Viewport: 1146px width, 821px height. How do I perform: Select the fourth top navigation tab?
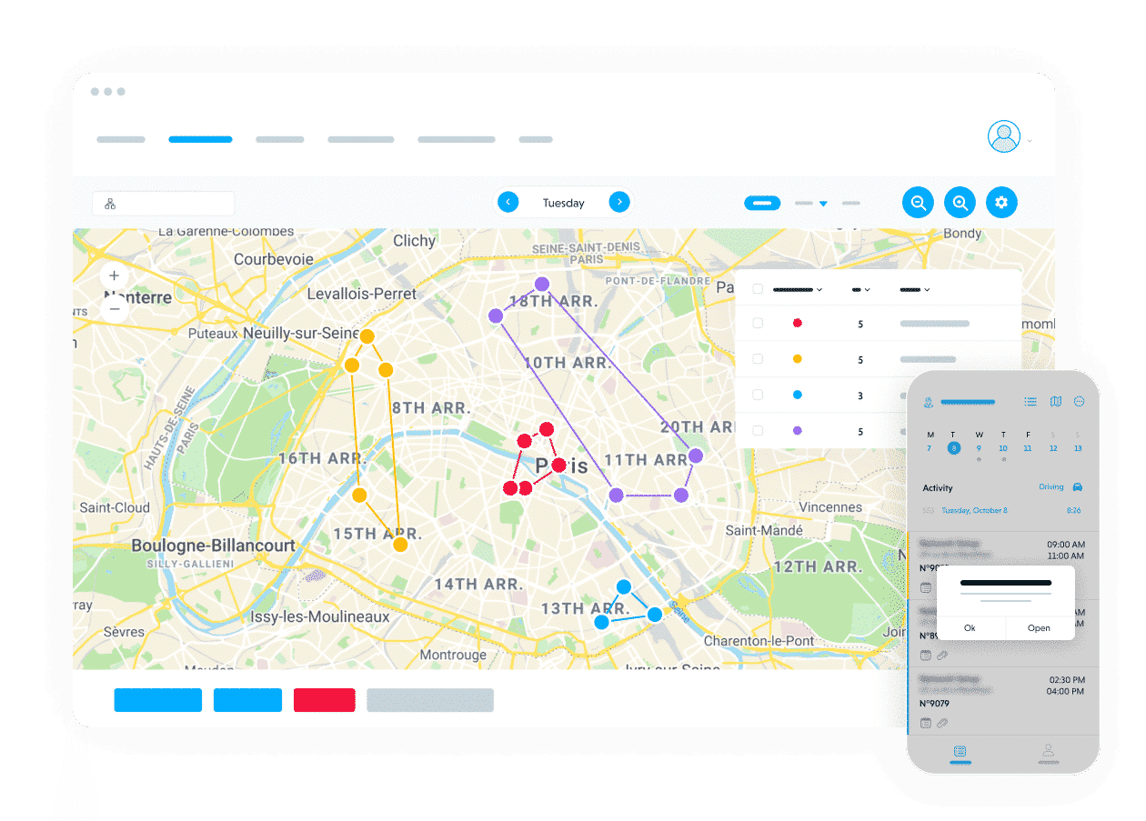361,140
